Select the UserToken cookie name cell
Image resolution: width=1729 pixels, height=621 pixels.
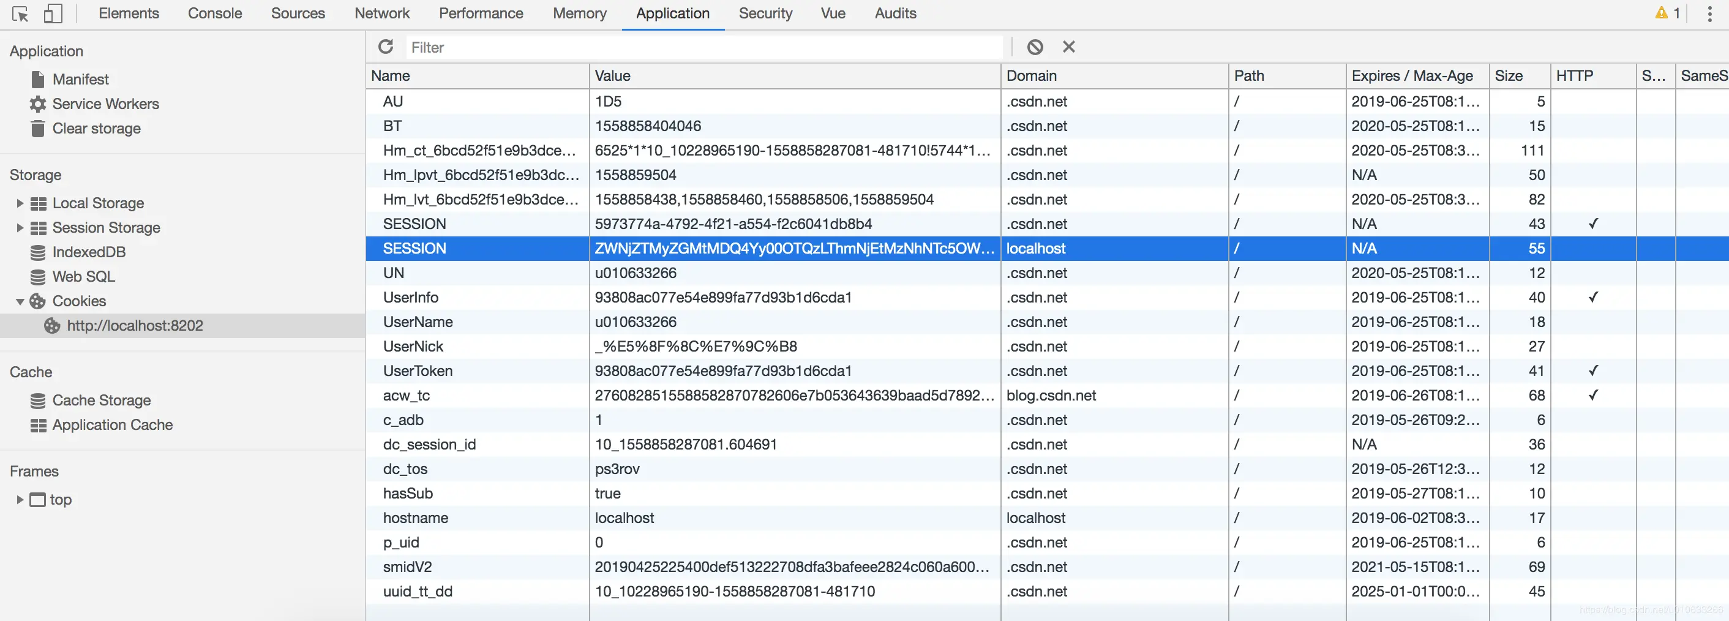[x=477, y=371]
